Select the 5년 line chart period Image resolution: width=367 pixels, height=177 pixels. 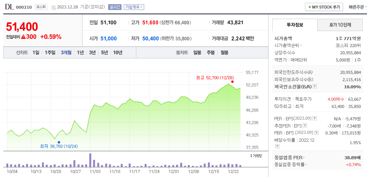(x=105, y=52)
